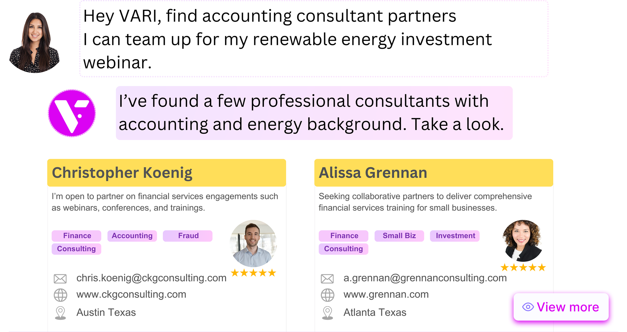
Task: Click Alissa Grennan's globe website icon
Action: click(327, 295)
